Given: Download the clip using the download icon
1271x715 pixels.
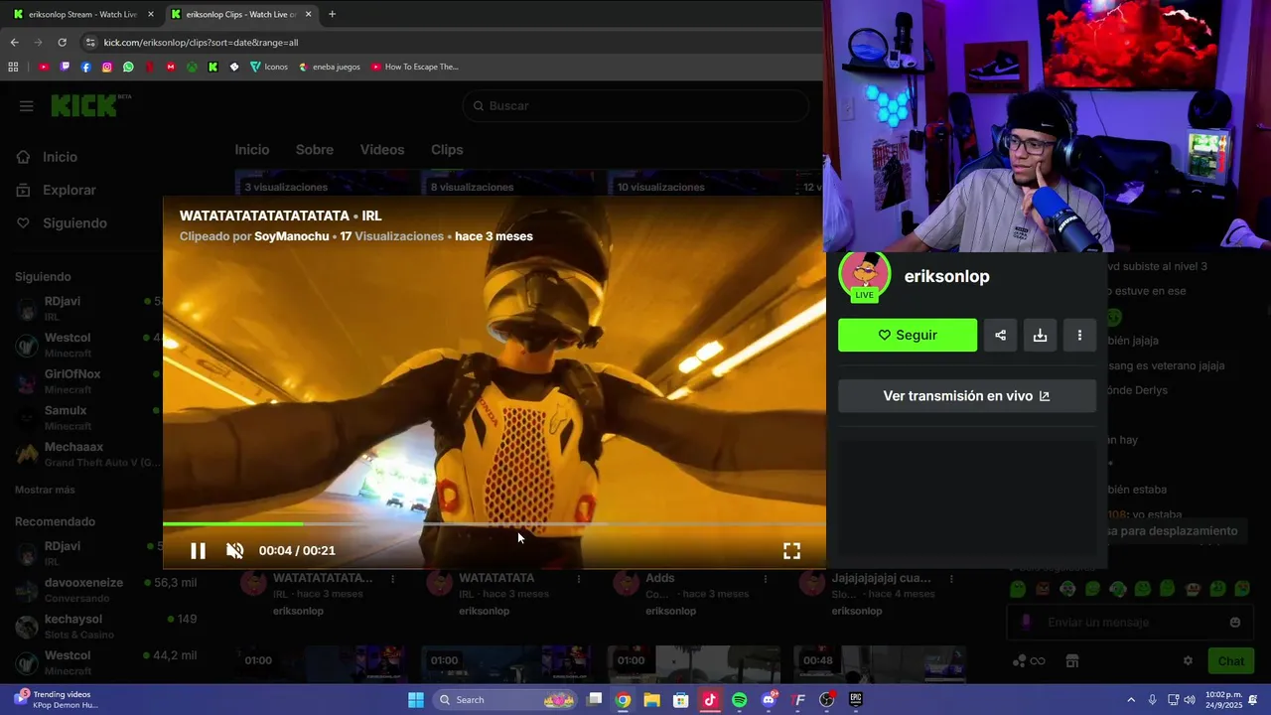Looking at the screenshot, I should [1040, 335].
